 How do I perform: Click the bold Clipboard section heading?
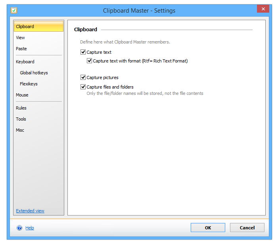click(x=86, y=30)
